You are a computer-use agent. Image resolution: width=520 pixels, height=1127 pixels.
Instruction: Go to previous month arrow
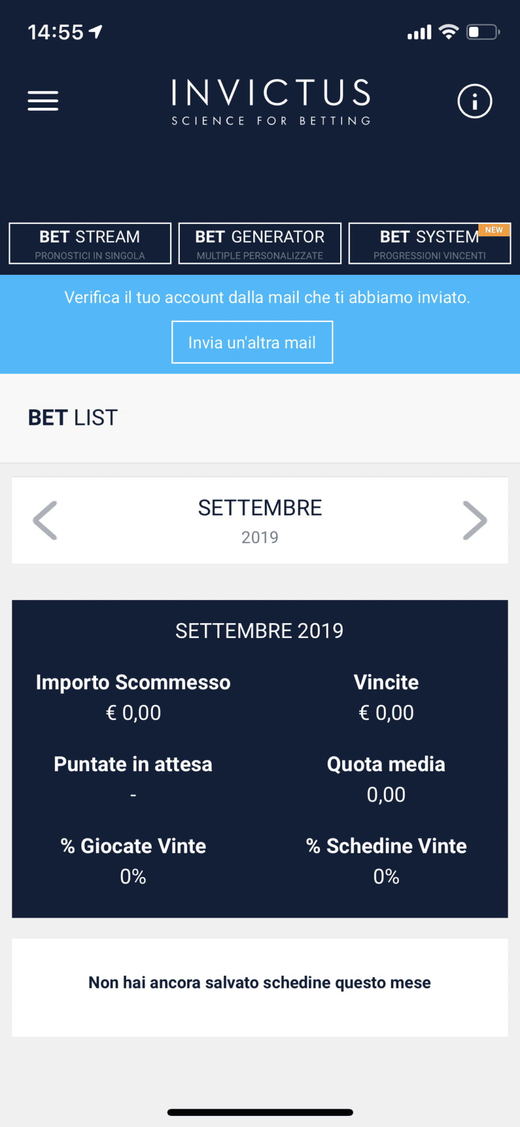tap(45, 520)
